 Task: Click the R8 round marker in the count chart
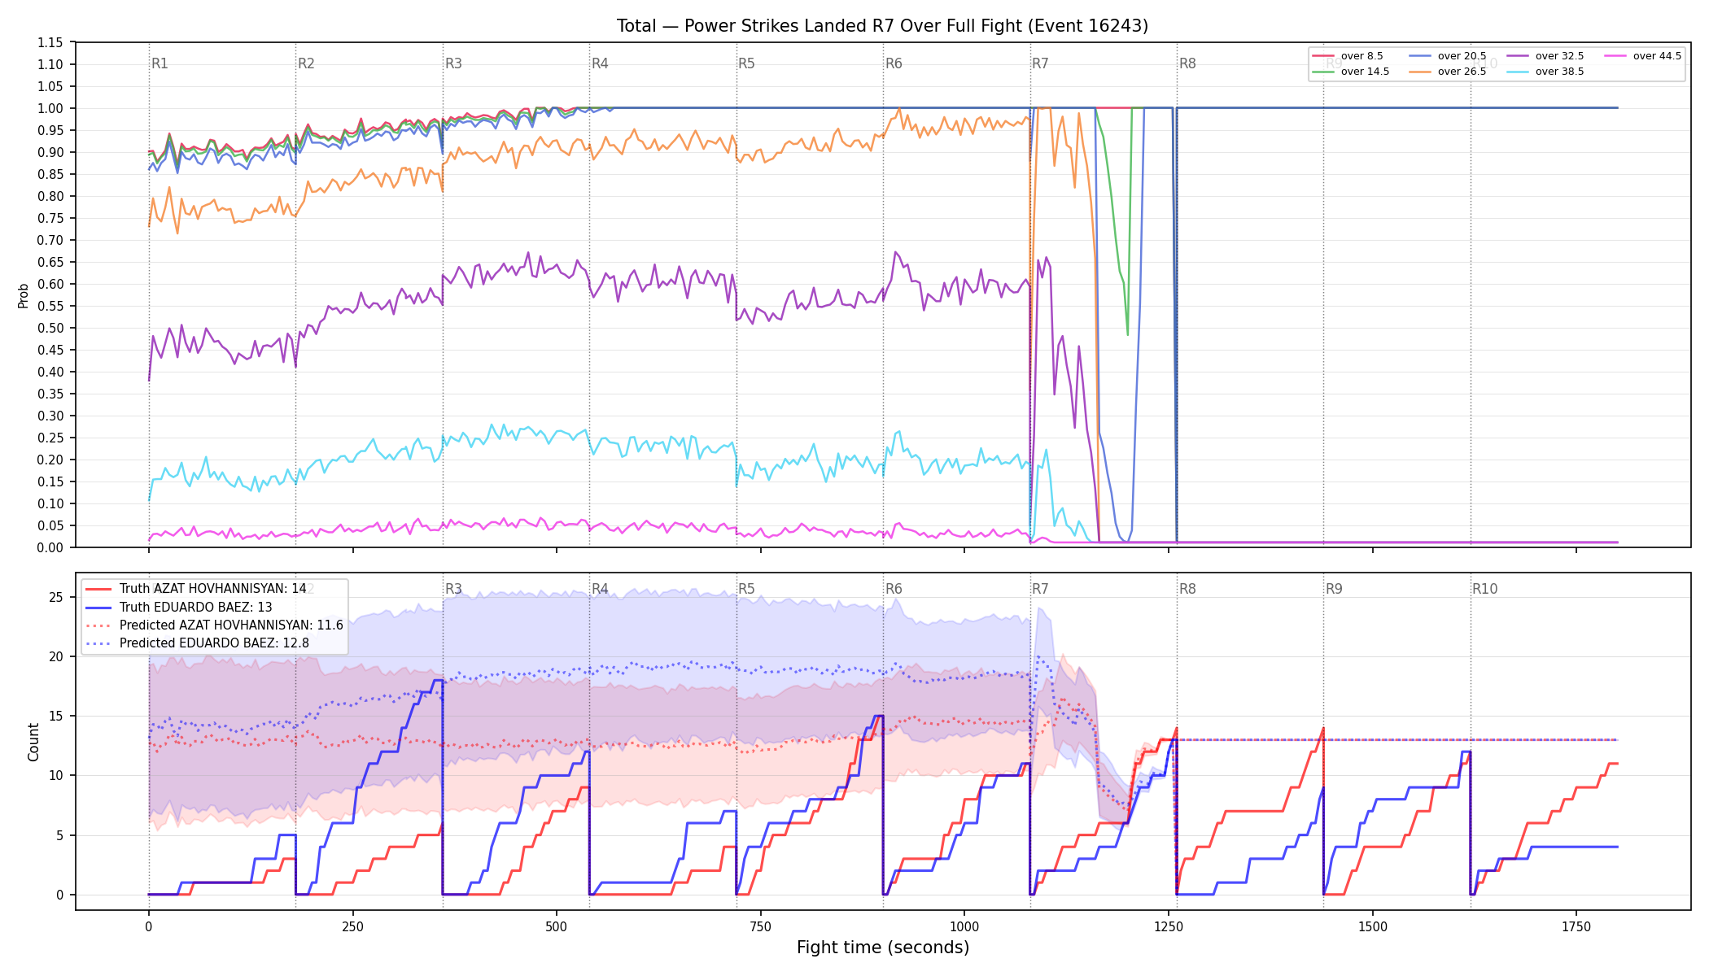[1187, 589]
